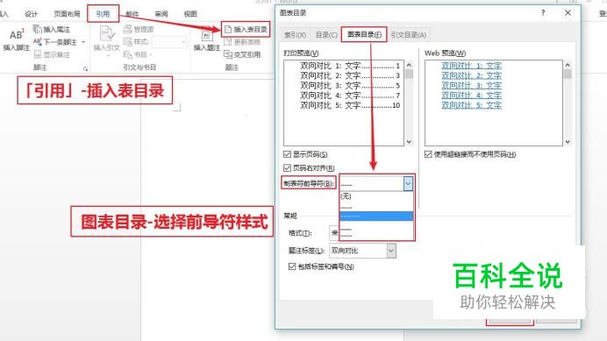The height and width of the screenshot is (341, 607).
Task: Switch to the 页面布局 ribbon tab
Action: pyautogui.click(x=67, y=14)
